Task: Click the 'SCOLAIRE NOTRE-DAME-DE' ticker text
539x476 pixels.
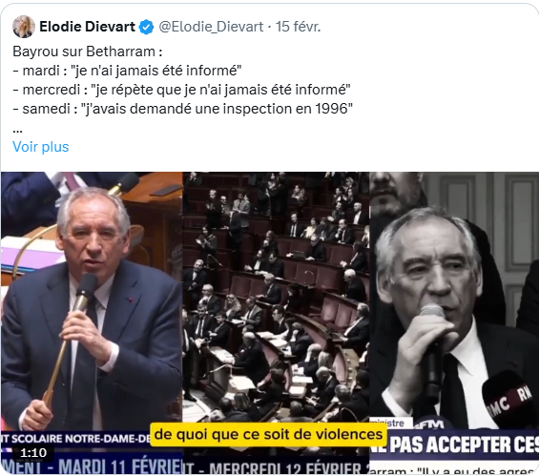Action: (76, 439)
